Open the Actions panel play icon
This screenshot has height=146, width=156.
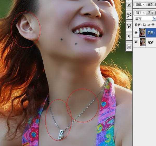pyautogui.click(x=129, y=4)
